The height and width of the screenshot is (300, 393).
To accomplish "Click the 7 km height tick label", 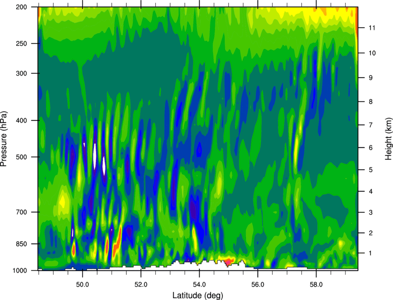I will [x=371, y=125].
